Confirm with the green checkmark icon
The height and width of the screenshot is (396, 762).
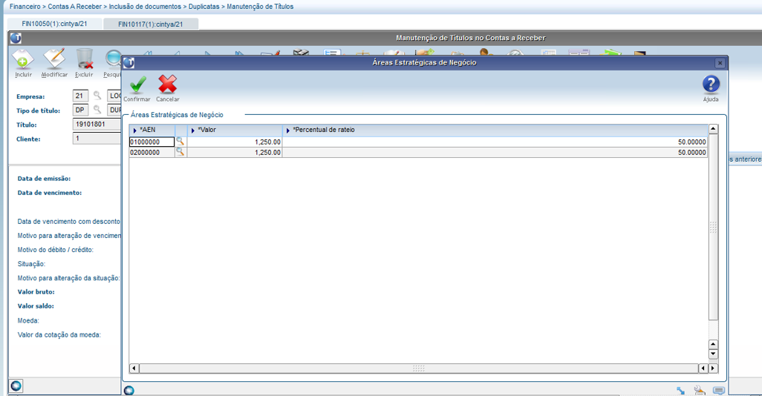[137, 85]
